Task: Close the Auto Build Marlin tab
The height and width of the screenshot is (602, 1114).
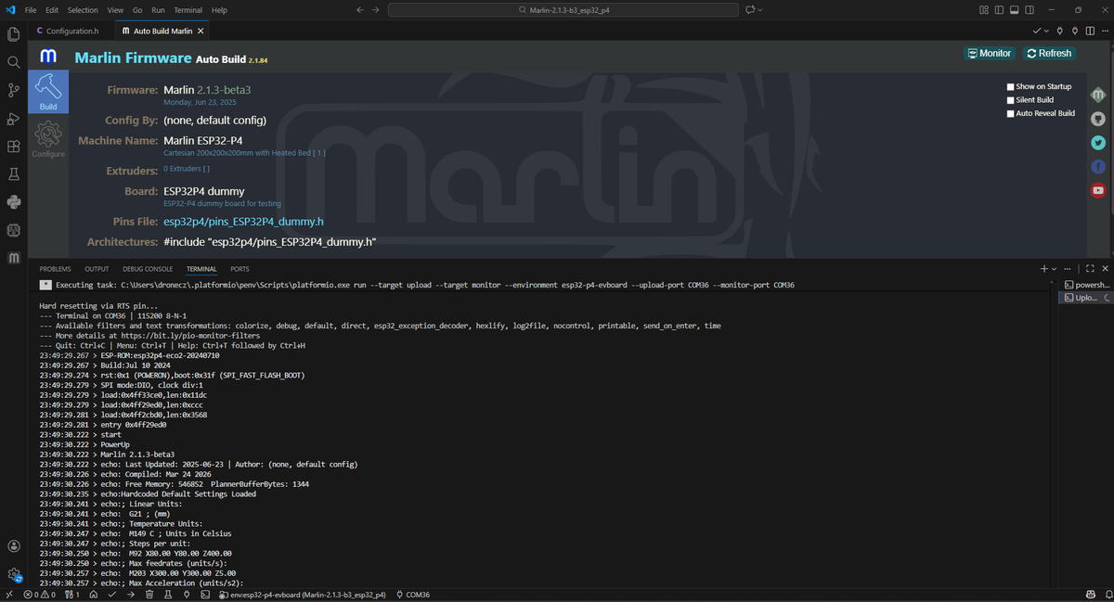Action: click(201, 31)
